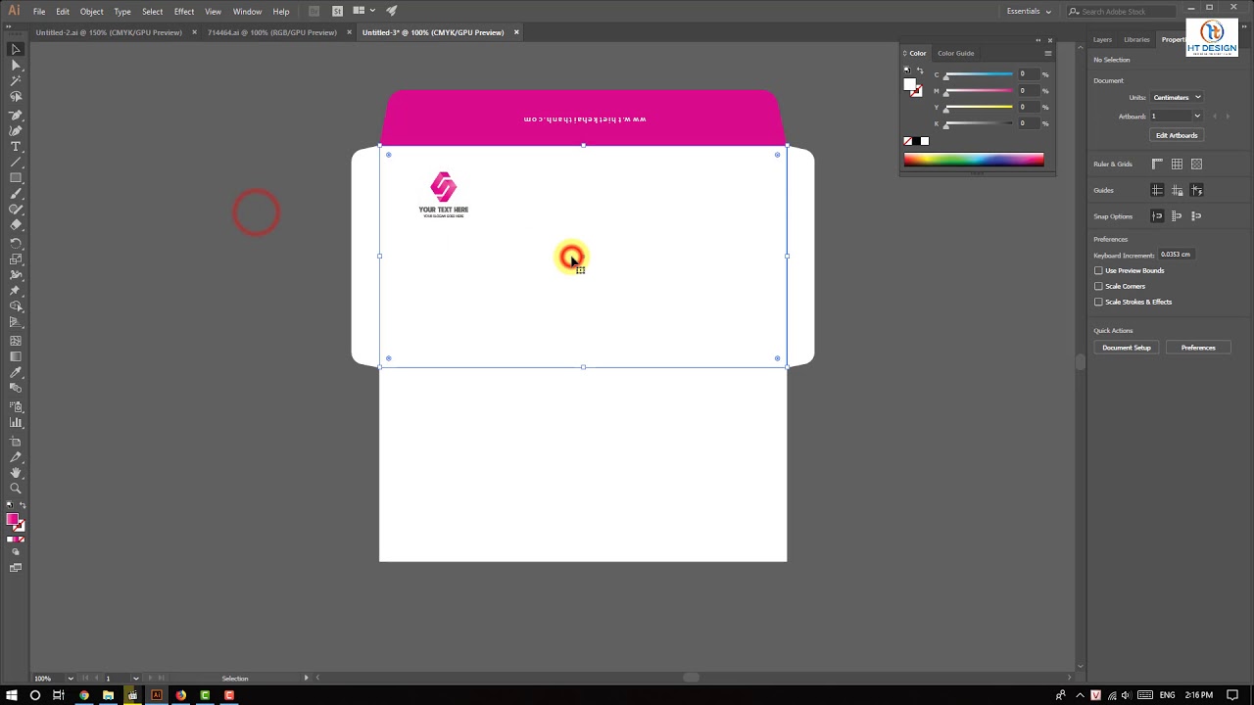Expand the Artboard number dropdown

click(x=1196, y=117)
